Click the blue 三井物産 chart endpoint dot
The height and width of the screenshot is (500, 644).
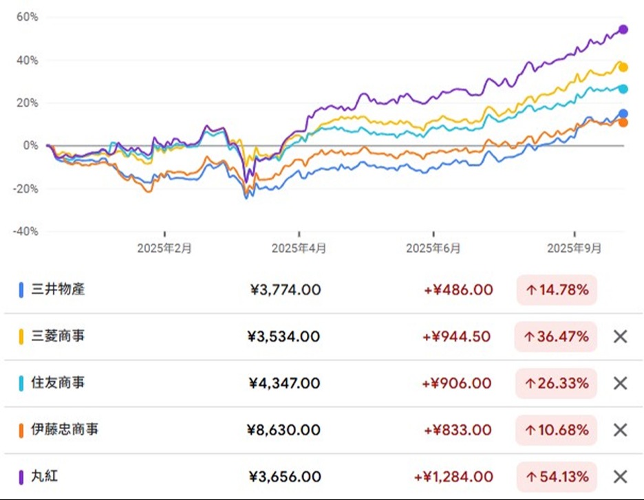[x=623, y=114]
